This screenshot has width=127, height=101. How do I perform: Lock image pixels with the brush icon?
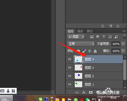[x=84, y=51]
